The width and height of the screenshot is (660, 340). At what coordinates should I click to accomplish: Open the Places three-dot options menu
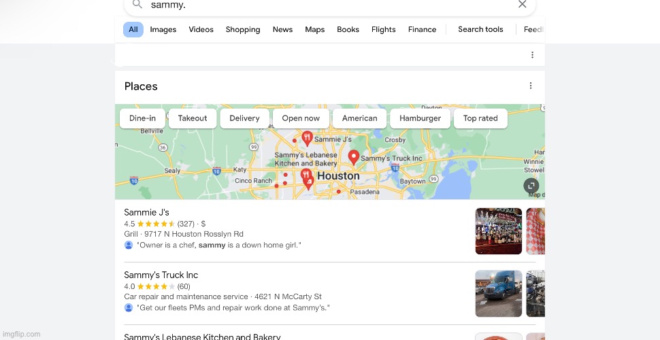click(x=531, y=86)
